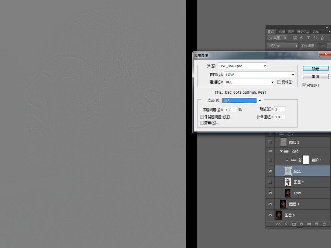Screen dimensions: 331x248
Task: Click the adjustment layer filter icon
Action: (302, 38)
